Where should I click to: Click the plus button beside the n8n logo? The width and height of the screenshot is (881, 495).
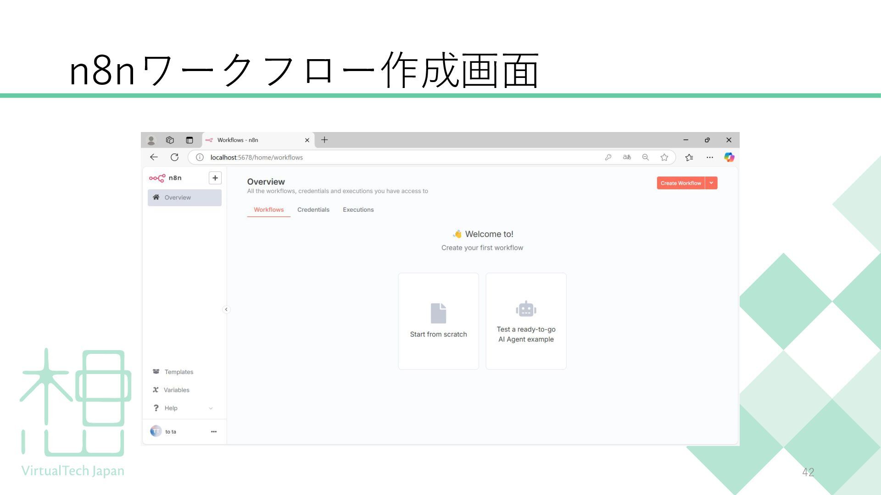coord(215,178)
